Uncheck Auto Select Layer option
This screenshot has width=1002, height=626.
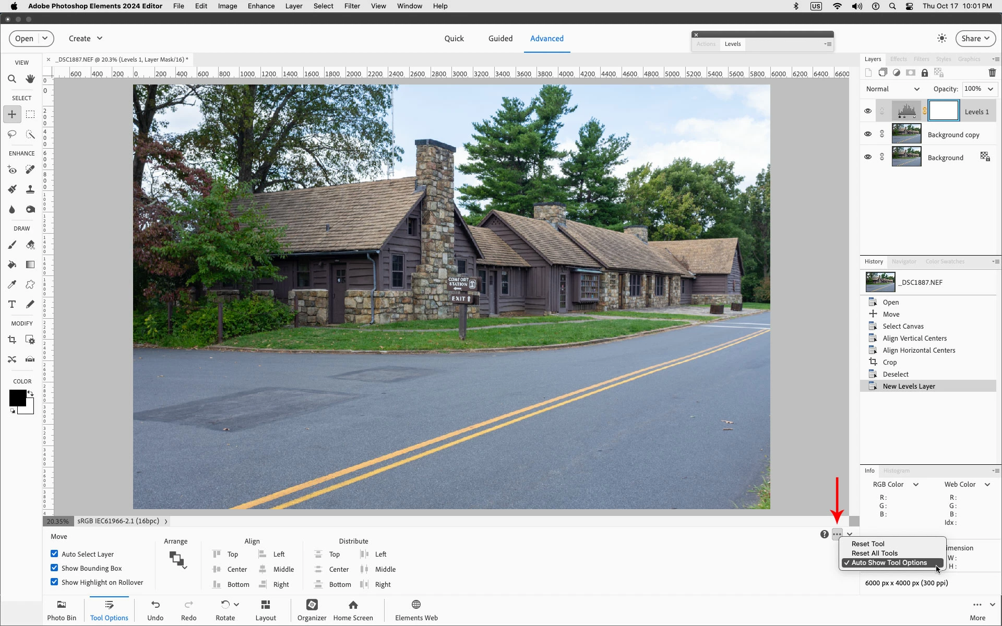(x=54, y=554)
